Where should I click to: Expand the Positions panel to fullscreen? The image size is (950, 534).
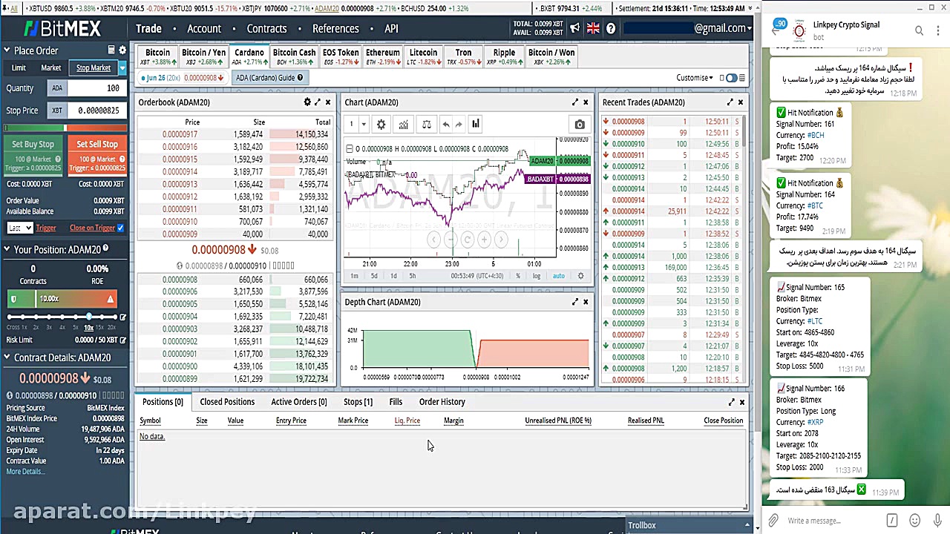[x=731, y=402]
